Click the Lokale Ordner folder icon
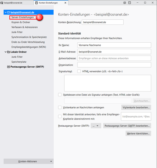The height and width of the screenshot is (168, 157). click(x=9, y=52)
